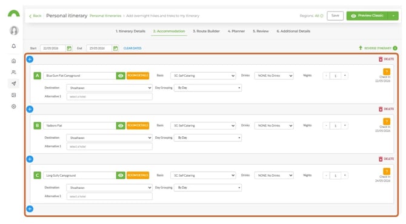
Task: Click the help icon for Yadboro Flat
Action: (x=387, y=121)
